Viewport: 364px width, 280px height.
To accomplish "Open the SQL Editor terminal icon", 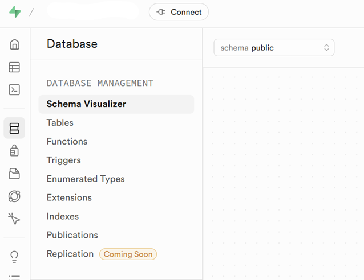I will [x=14, y=89].
